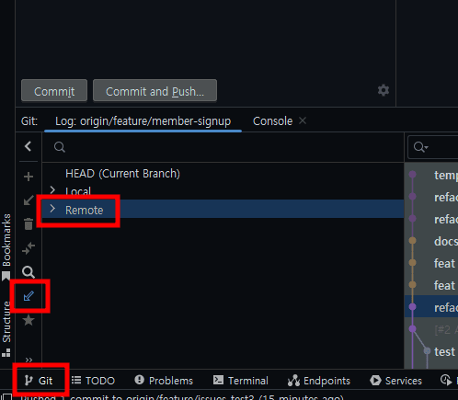Click the Delete Branch trash icon
The image size is (458, 400).
(x=29, y=224)
